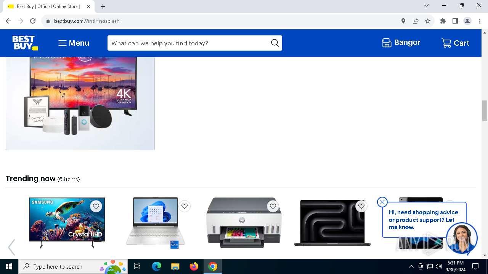Select the Best Buy Official Online Store tab
Screen dimensions: 488x274
coord(48,6)
